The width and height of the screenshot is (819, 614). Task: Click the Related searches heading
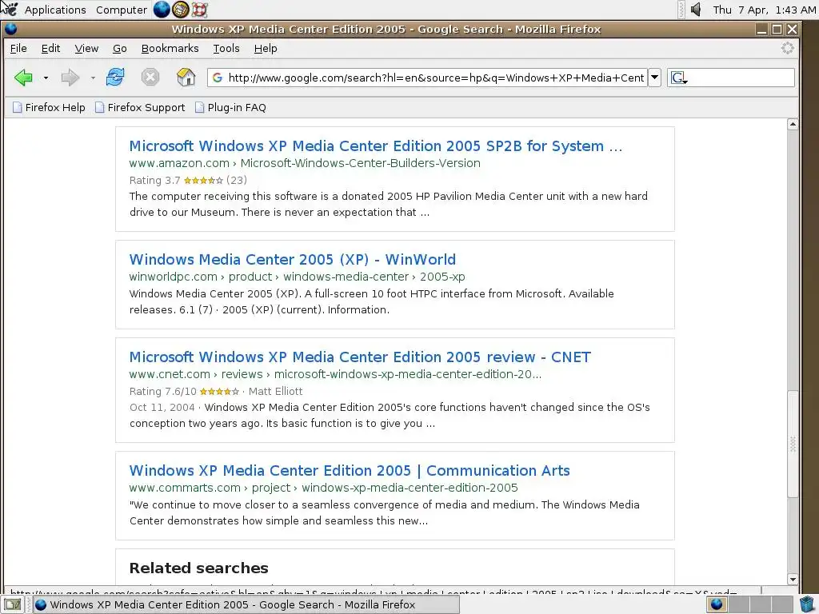point(198,568)
